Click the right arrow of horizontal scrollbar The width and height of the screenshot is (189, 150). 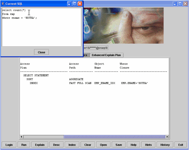pos(167,137)
